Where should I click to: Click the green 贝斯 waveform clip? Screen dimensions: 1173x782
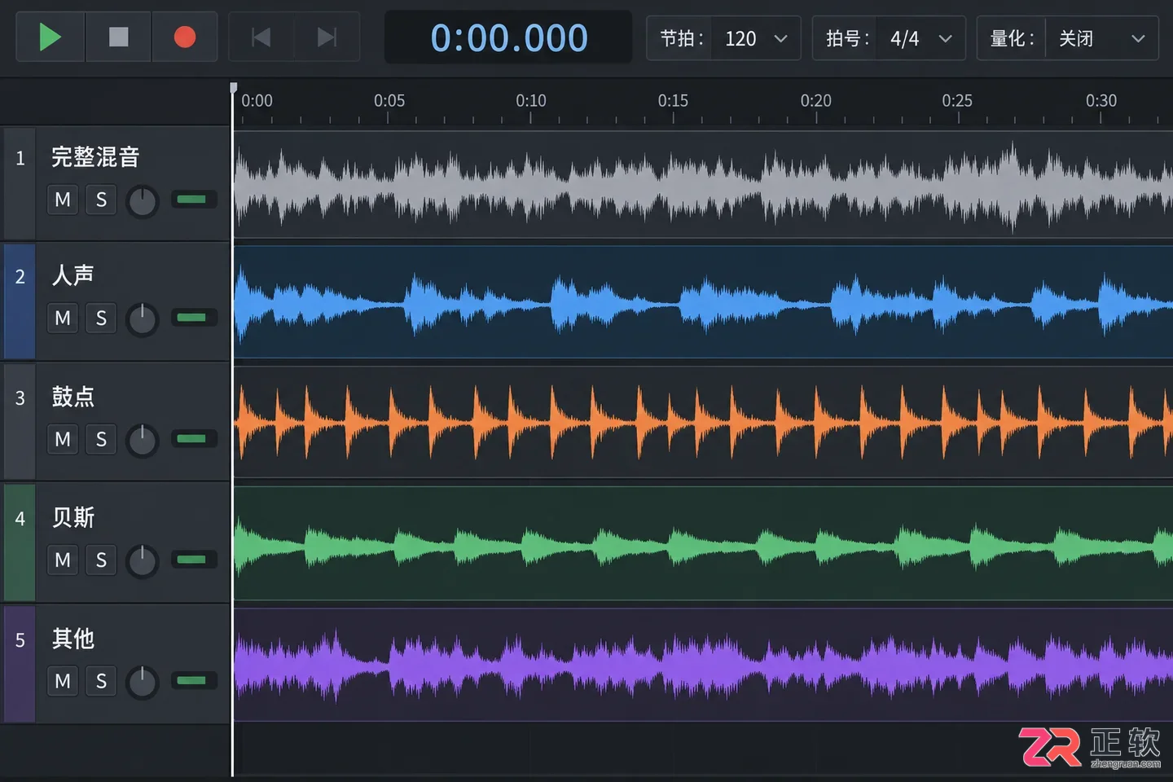click(x=703, y=544)
